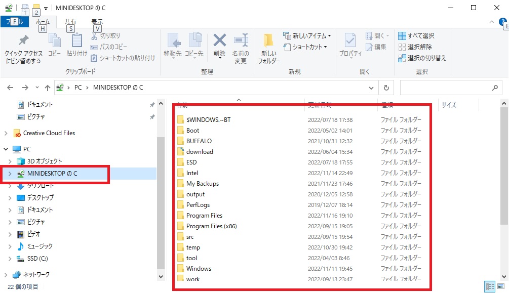Click the PC breadcrumb in the address bar
This screenshot has height=293, width=509.
(78, 87)
